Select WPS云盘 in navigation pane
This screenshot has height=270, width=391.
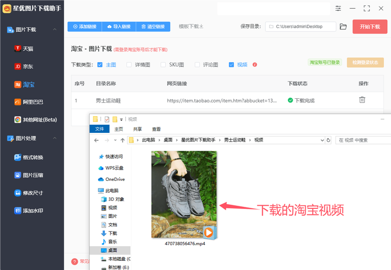pos(111,168)
